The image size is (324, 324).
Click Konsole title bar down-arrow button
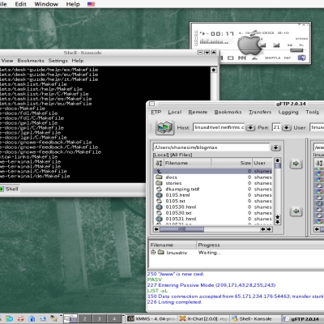coord(207,53)
